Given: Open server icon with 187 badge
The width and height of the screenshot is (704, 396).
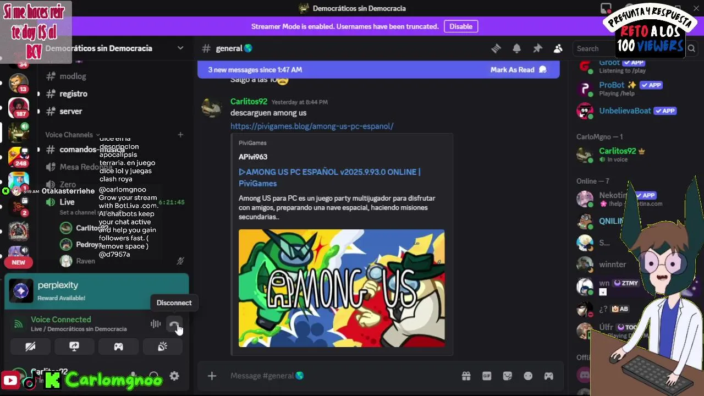Looking at the screenshot, I should [x=19, y=107].
